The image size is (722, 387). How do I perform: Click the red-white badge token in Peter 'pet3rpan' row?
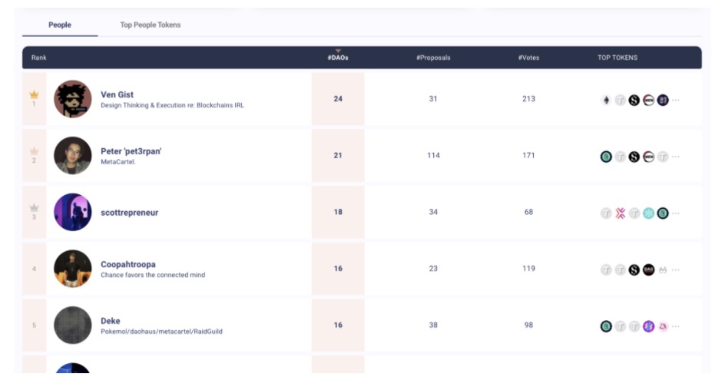[648, 157]
